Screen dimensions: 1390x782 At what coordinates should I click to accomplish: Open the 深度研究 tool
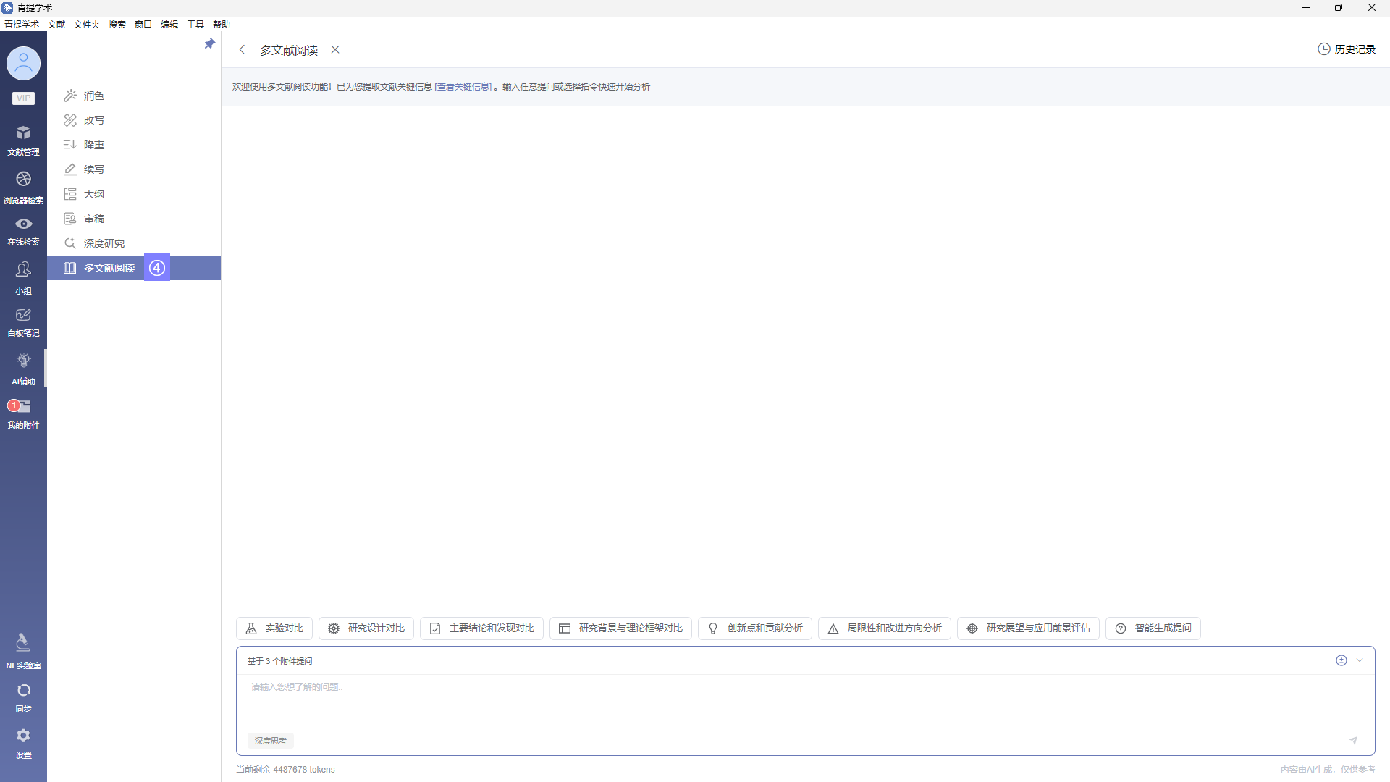tap(102, 243)
